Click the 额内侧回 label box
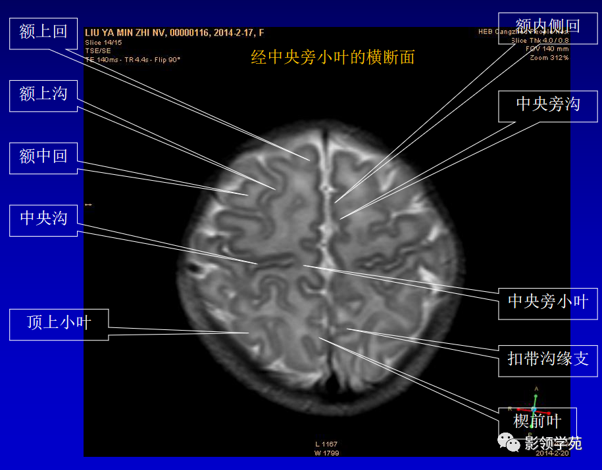The image size is (602, 470). (548, 28)
